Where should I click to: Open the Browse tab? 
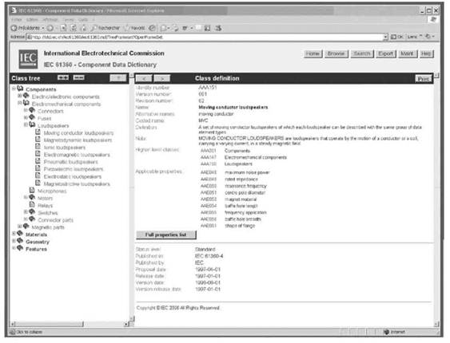336,53
